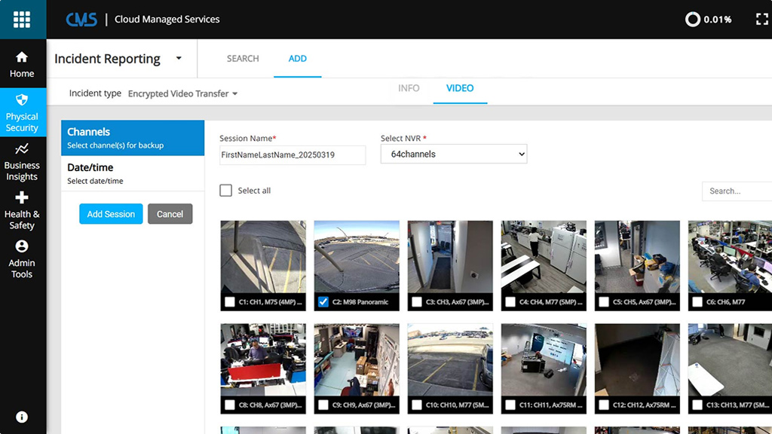Open Health & Safety plus icon
Image resolution: width=772 pixels, height=434 pixels.
pos(22,197)
